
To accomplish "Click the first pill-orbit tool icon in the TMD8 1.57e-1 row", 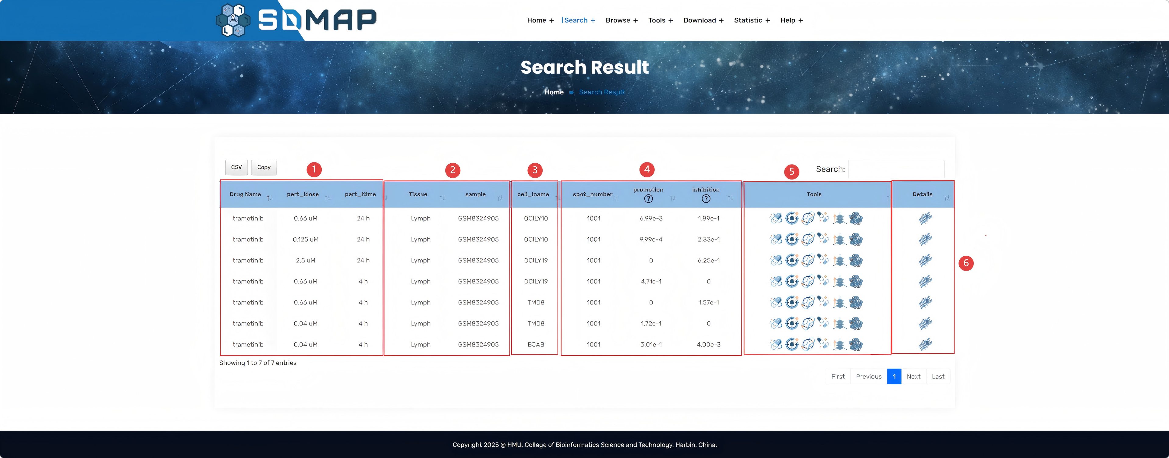I will point(776,302).
